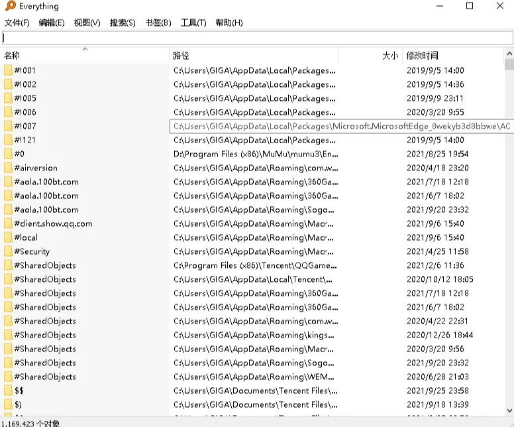Select the #!001 name text

(x=25, y=70)
